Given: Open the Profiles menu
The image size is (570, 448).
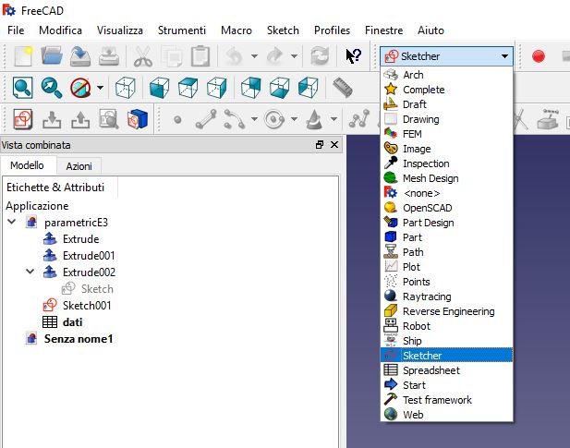Looking at the screenshot, I should pyautogui.click(x=332, y=30).
